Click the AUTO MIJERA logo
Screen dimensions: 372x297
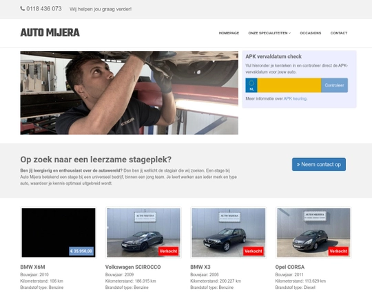coord(50,33)
